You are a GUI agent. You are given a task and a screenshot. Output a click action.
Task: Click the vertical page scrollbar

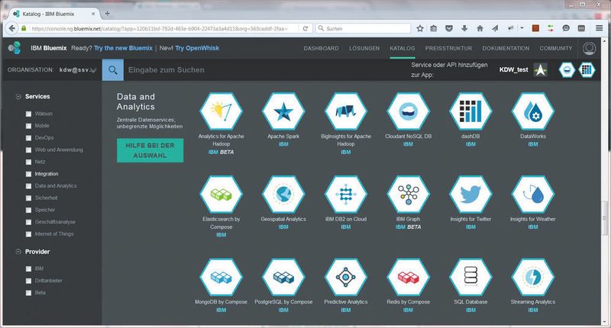click(606, 218)
